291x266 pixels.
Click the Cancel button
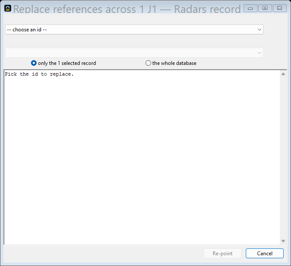click(265, 253)
